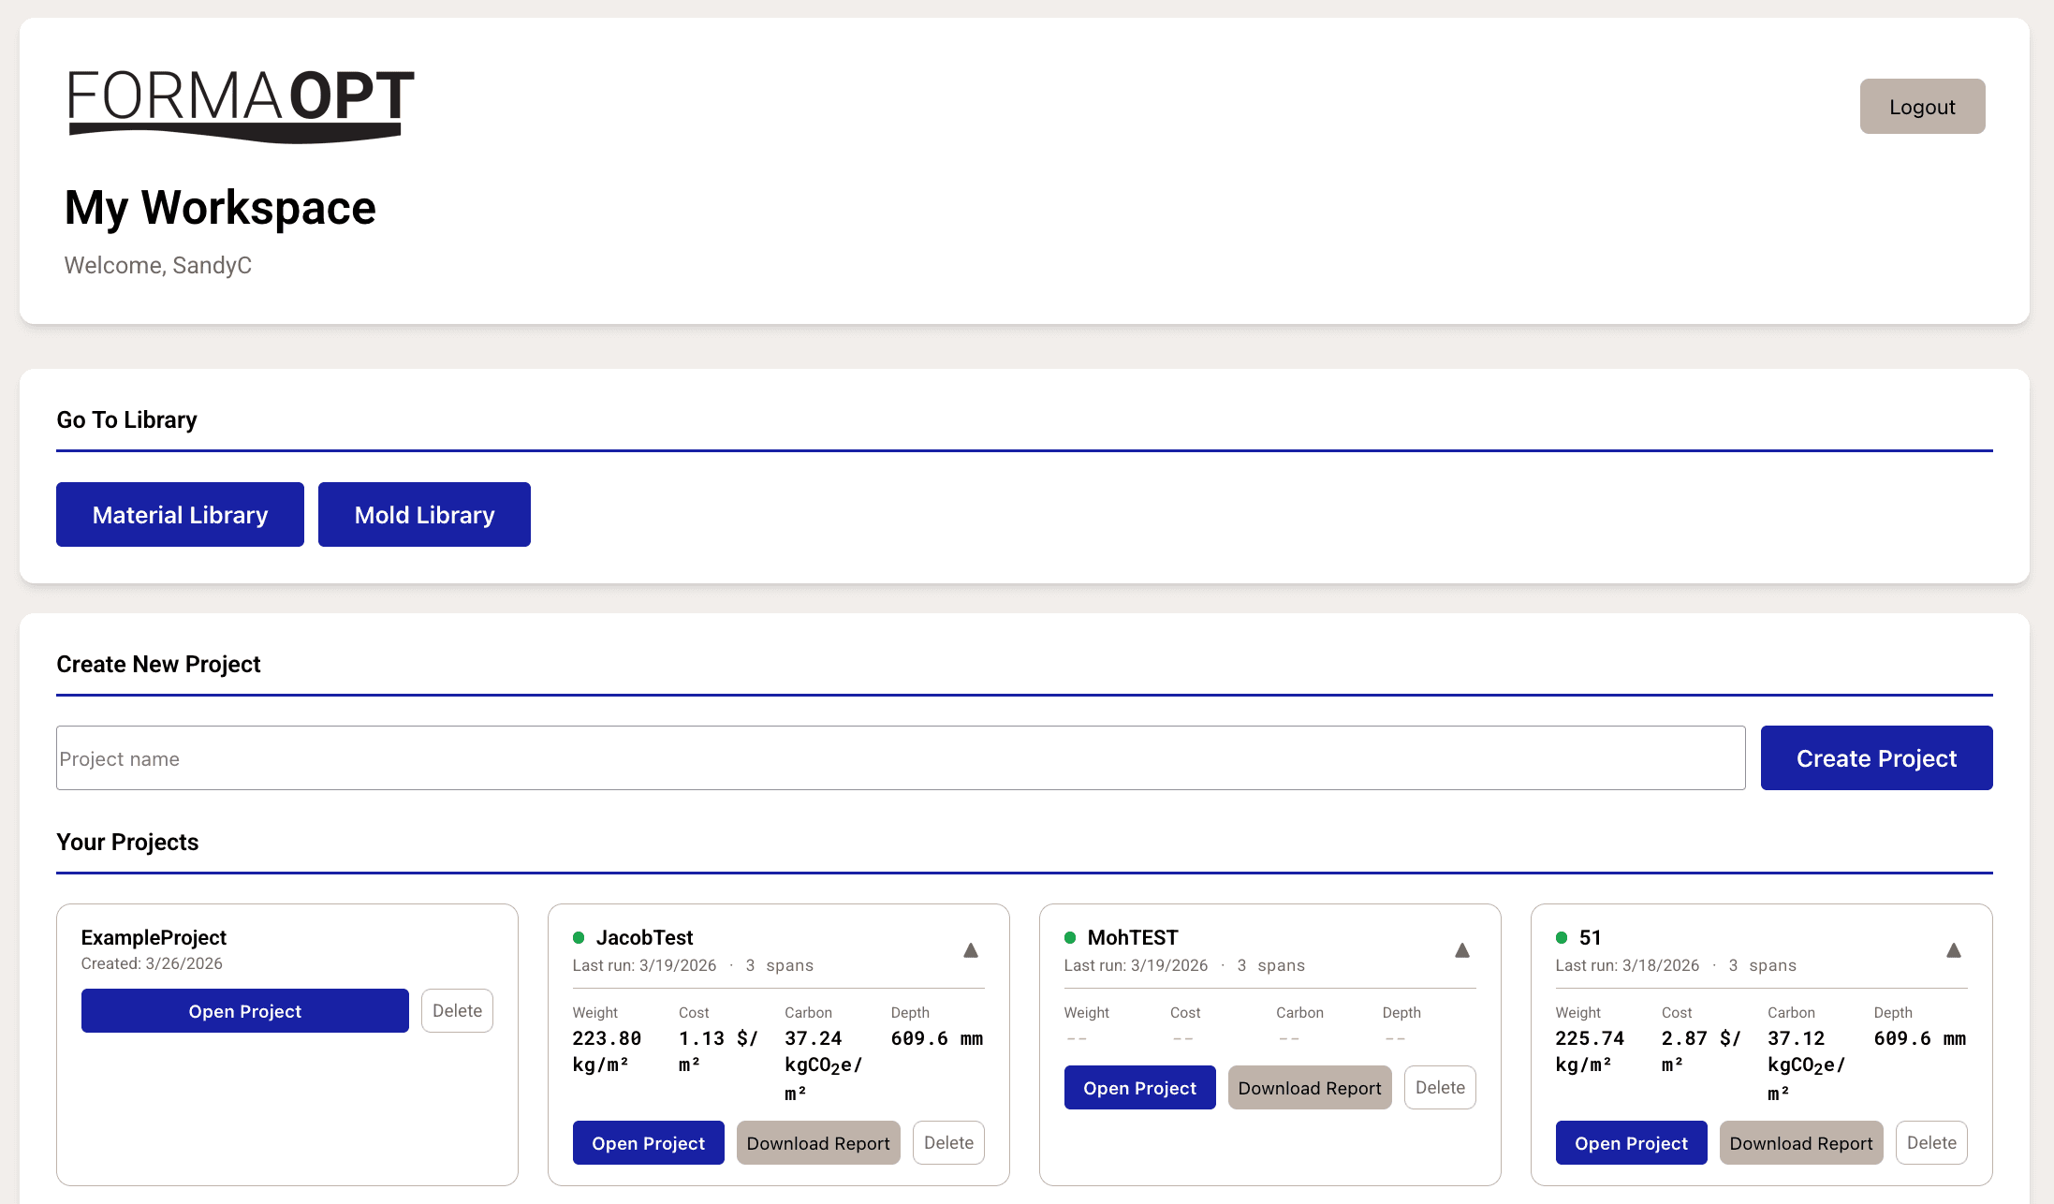
Task: Open the Material Library
Action: (180, 514)
